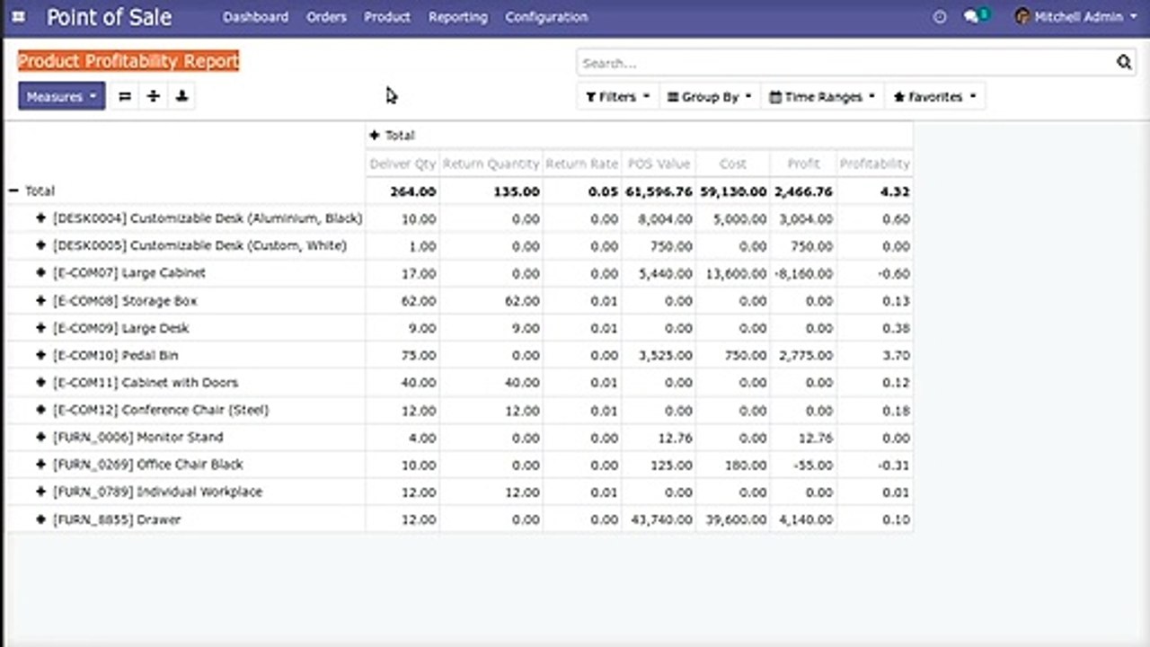Viewport: 1150px width, 647px height.
Task: Sort by Return Quantity column header
Action: pos(491,164)
